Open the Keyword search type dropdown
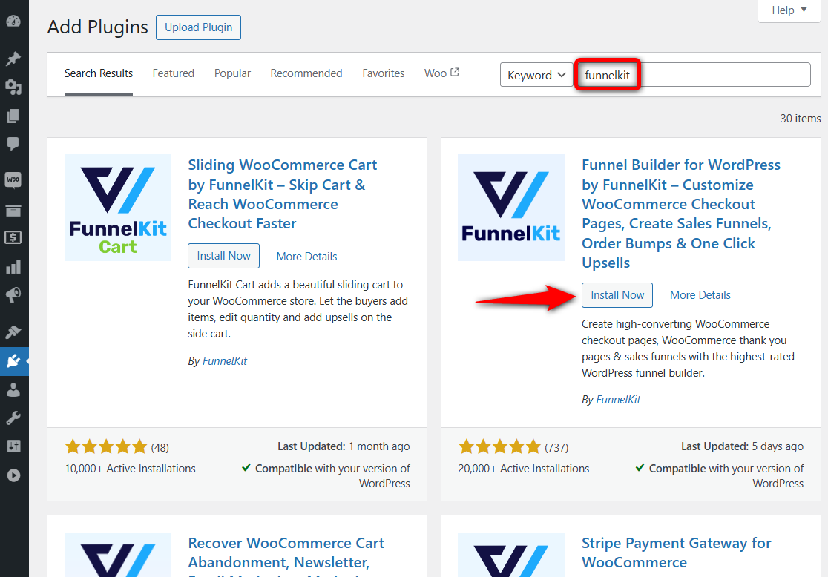The image size is (828, 577). (x=536, y=75)
